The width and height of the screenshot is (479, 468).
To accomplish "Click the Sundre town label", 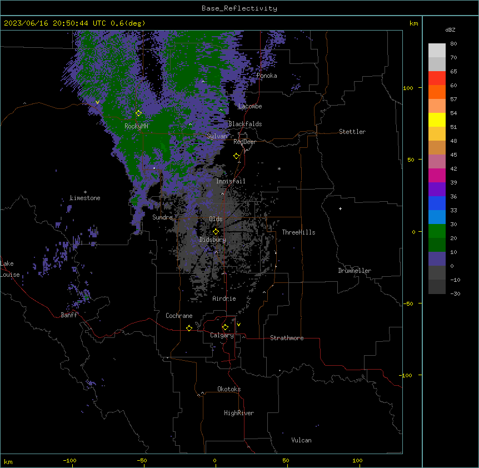I will pos(162,217).
